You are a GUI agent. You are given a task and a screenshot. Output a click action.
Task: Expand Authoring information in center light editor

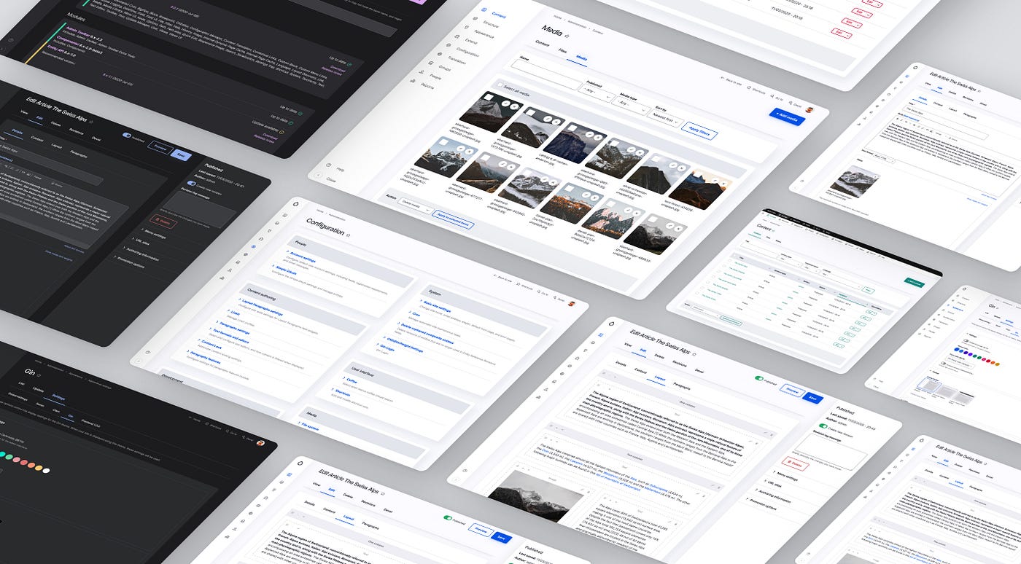pos(772,496)
